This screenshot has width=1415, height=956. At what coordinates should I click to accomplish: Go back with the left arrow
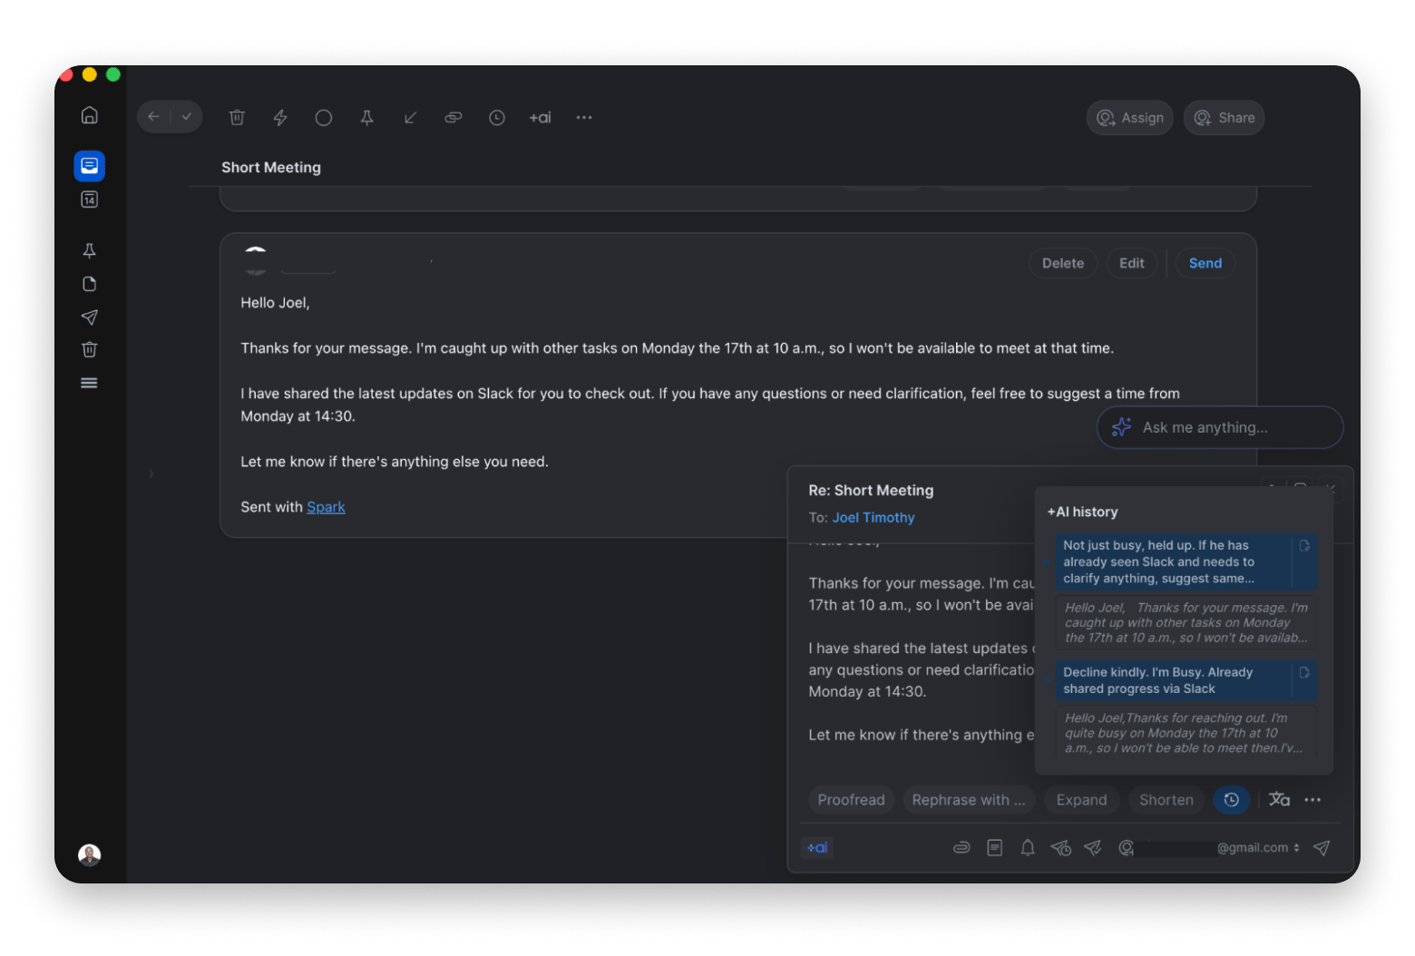(x=153, y=117)
